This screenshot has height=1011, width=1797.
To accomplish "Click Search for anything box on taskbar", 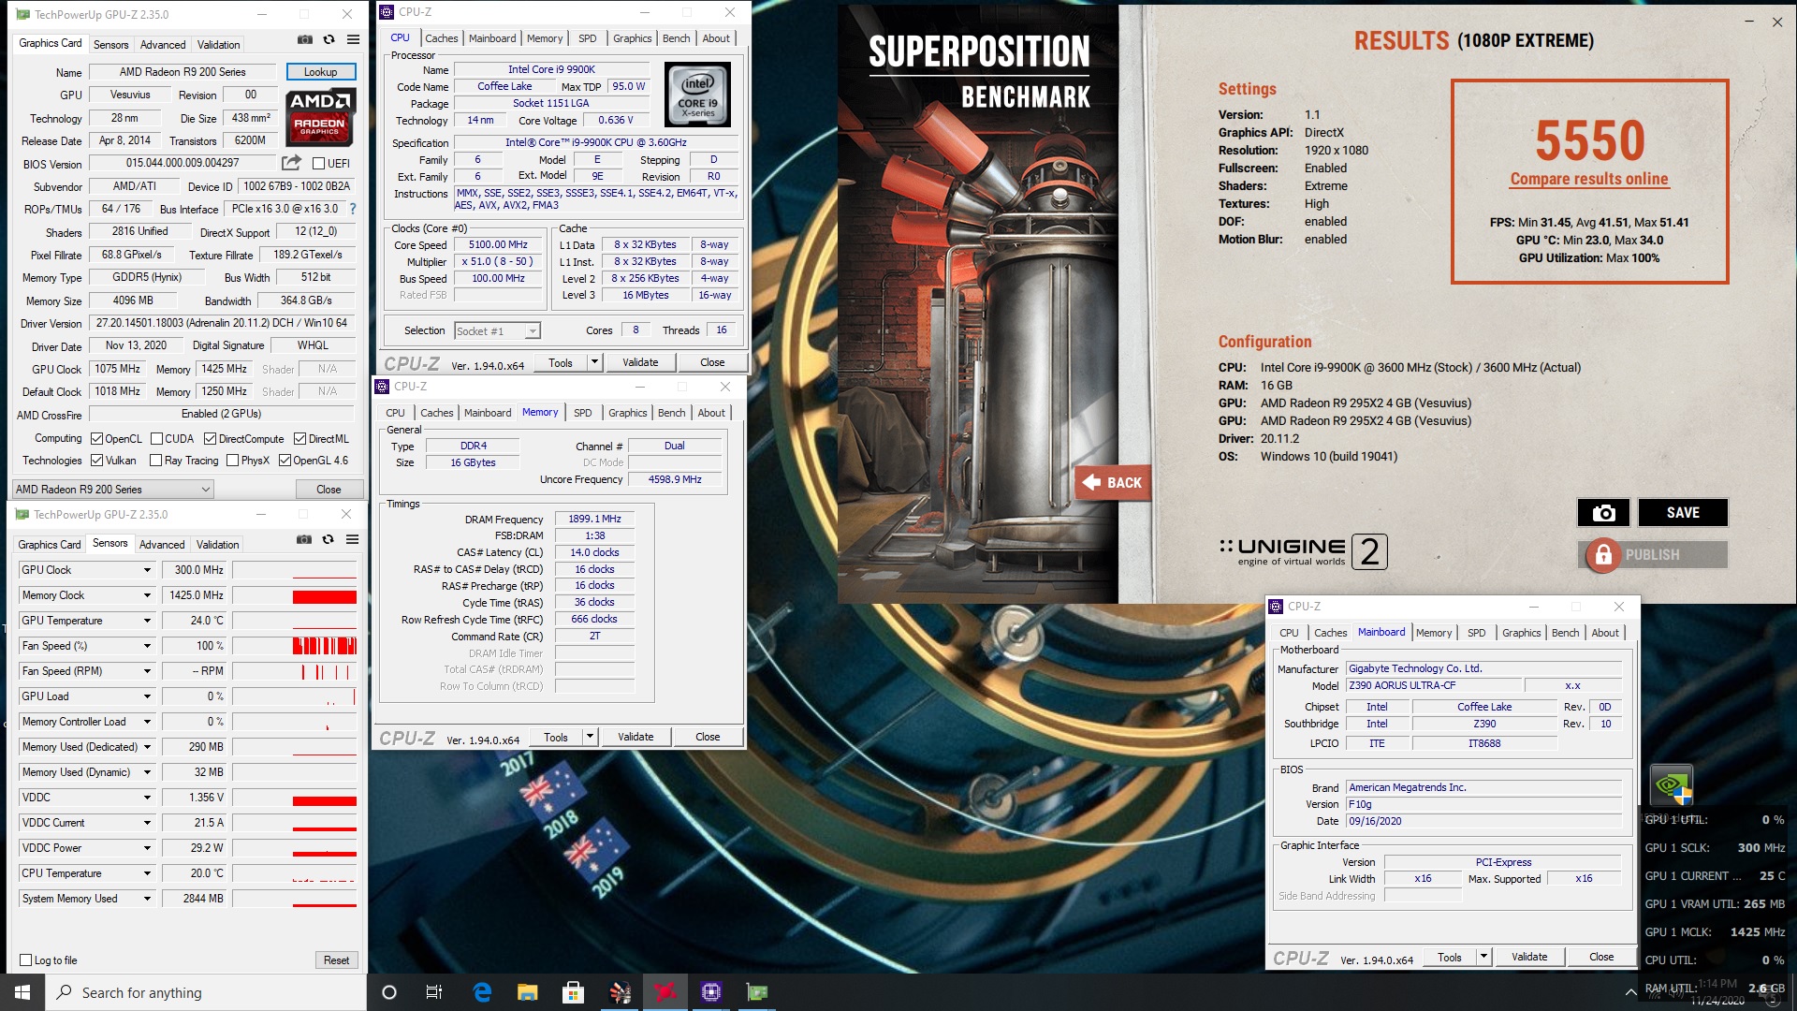I will (x=206, y=992).
